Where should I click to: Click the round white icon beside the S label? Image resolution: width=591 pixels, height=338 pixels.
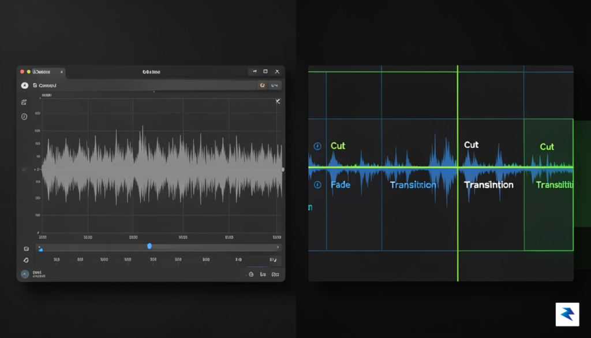click(x=24, y=86)
